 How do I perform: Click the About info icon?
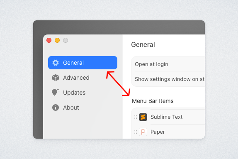point(56,108)
